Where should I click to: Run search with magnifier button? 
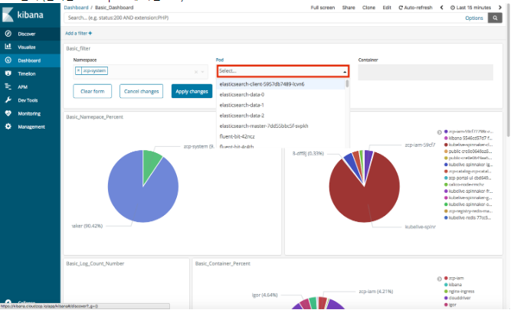495,18
